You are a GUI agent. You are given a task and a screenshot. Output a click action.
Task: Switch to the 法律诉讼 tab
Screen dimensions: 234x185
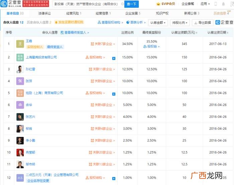(x=44, y=13)
